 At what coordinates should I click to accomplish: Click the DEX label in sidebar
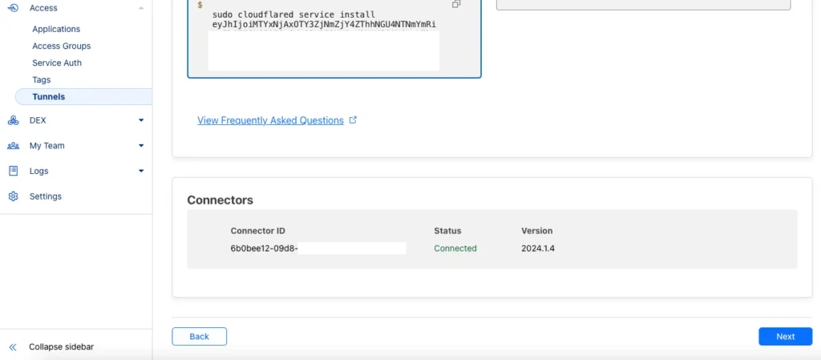(38, 120)
